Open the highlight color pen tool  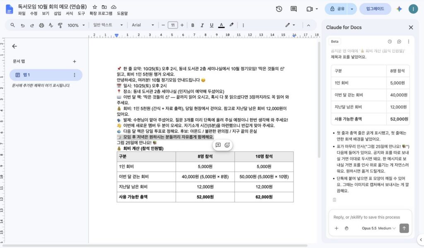pyautogui.click(x=231, y=25)
